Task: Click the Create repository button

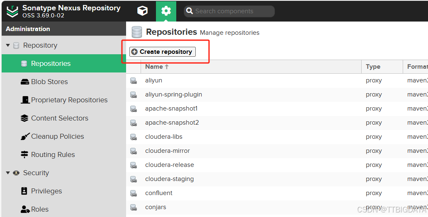Action: coord(163,51)
